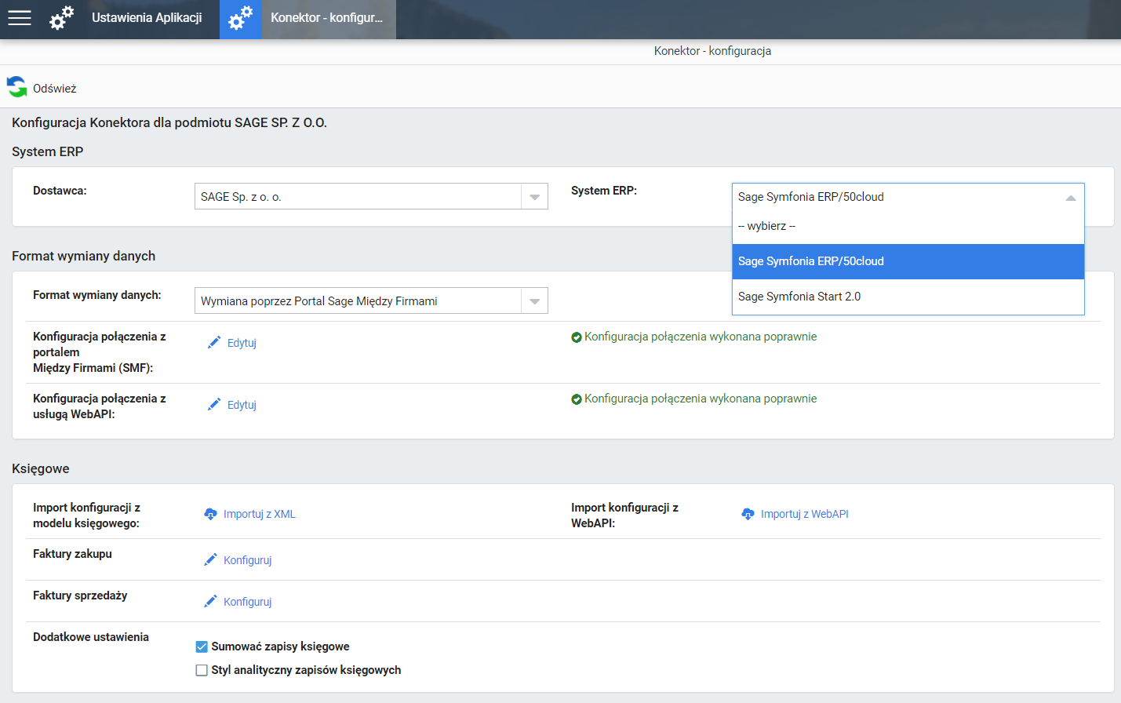Click the Dostawca: field label
This screenshot has width=1121, height=703.
click(x=60, y=191)
